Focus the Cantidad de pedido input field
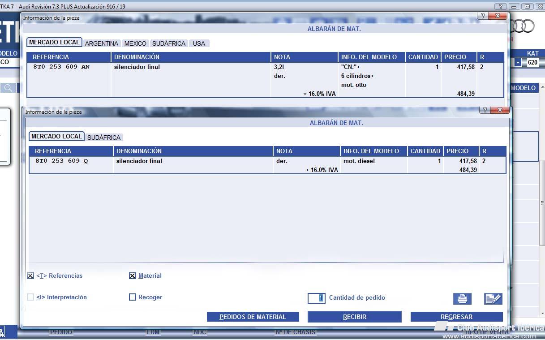 click(316, 298)
